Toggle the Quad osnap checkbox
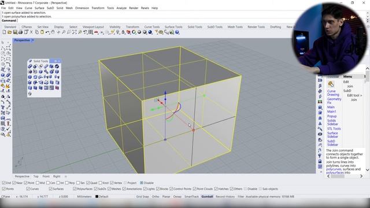Image resolution: width=370 pixels, height=208 pixels. point(88,183)
